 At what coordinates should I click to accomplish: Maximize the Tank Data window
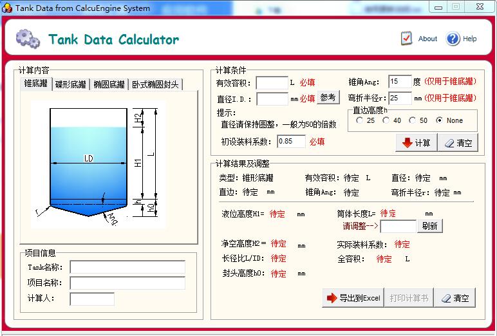(456, 7)
